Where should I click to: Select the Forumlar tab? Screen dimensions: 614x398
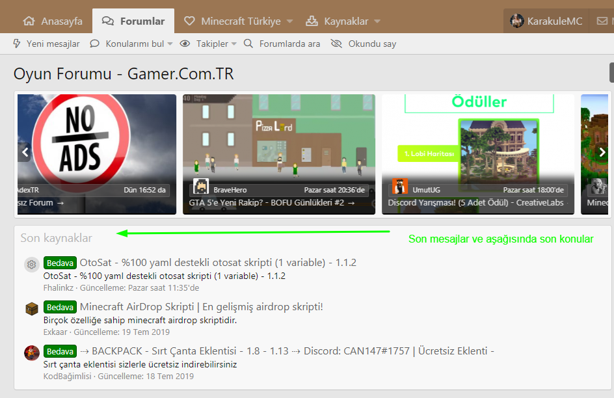[x=133, y=21]
